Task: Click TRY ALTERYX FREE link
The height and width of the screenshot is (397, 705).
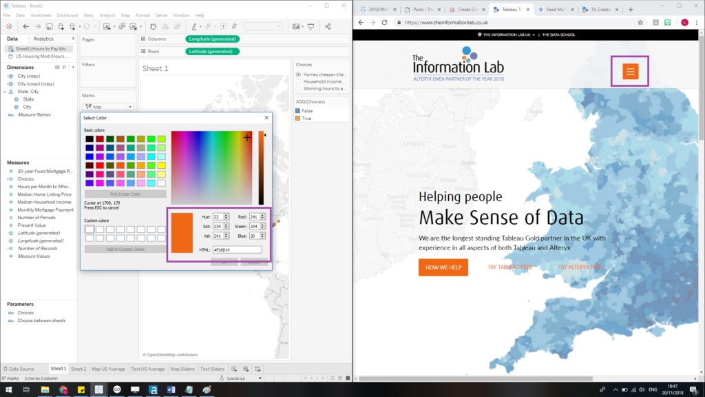Action: click(x=580, y=267)
